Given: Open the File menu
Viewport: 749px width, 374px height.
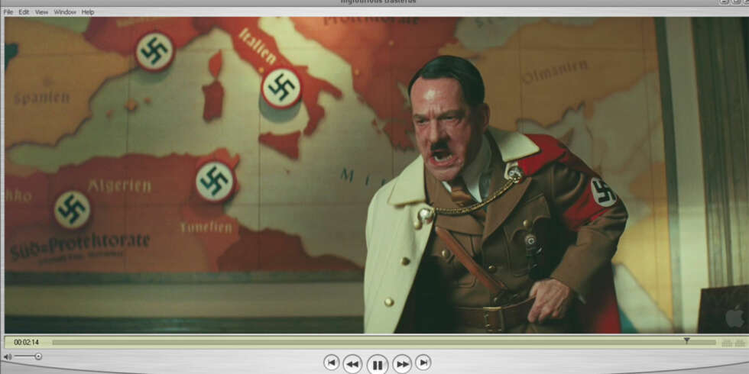Looking at the screenshot, I should pos(8,12).
